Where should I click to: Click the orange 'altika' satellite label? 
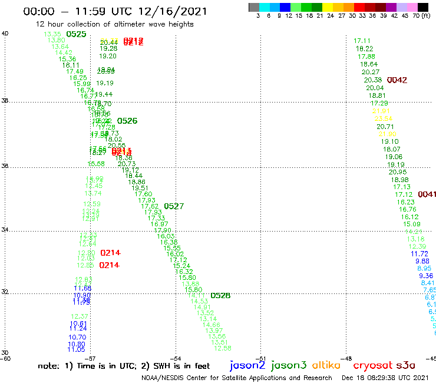click(326, 365)
